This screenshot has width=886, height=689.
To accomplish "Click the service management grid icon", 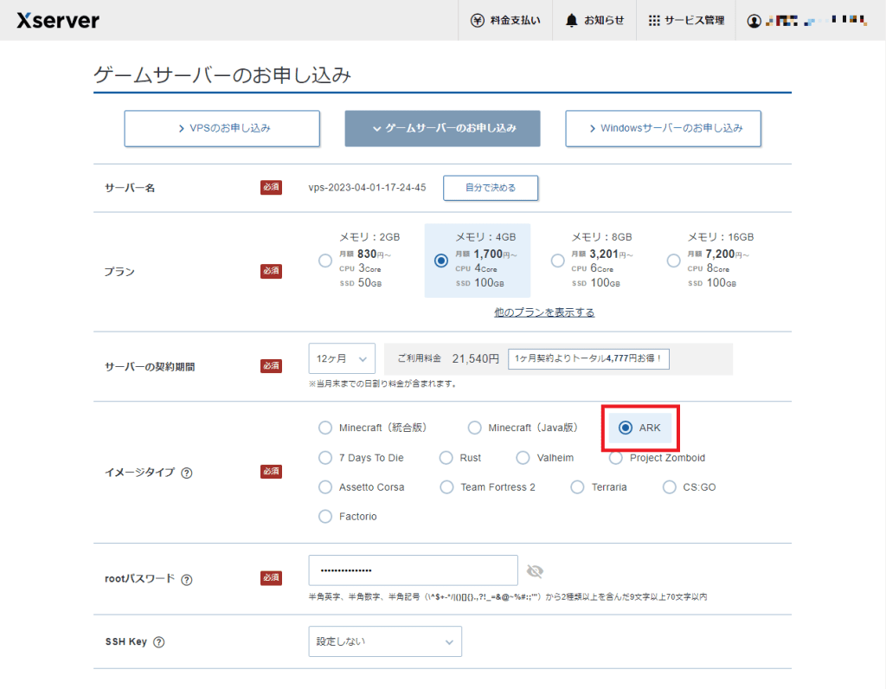I will click(654, 21).
